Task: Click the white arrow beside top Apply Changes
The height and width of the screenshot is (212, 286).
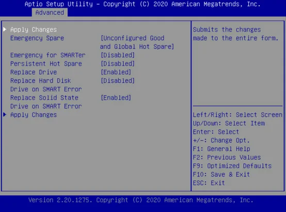Action: [x=5, y=29]
